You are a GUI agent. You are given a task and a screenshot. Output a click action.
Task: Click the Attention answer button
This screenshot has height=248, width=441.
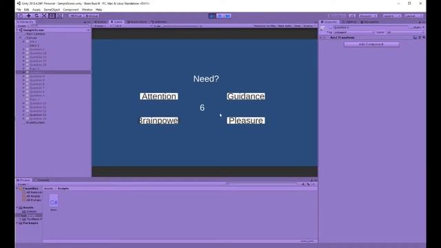click(159, 96)
